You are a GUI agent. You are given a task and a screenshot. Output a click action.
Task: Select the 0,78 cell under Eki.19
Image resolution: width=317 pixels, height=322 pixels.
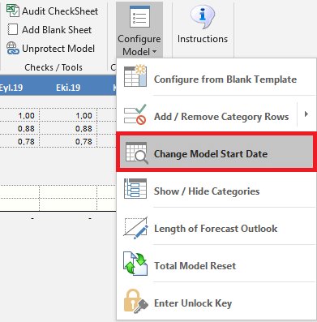(68, 141)
